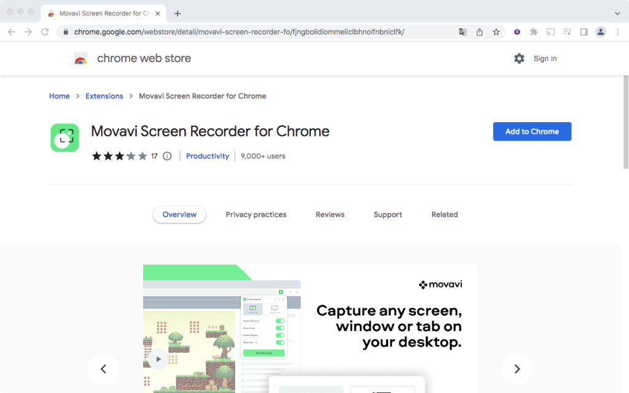Go forward in browser history

tap(28, 32)
